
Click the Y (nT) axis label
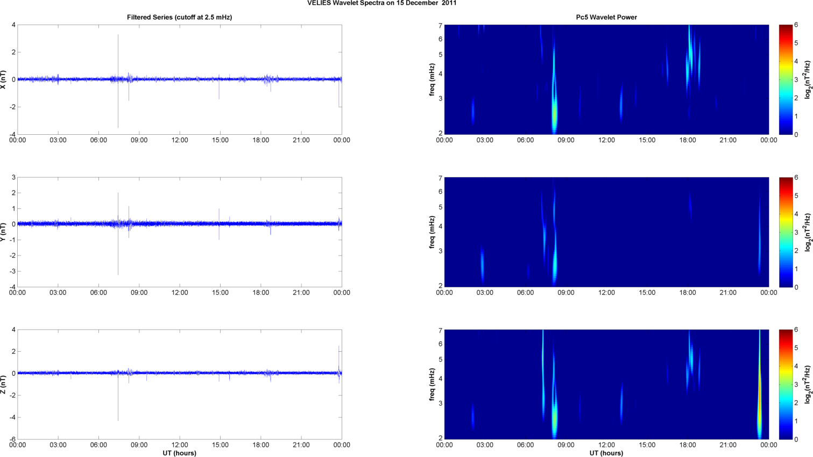4,231
